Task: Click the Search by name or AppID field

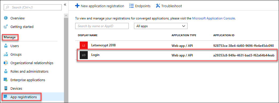Action: pyautogui.click(x=102, y=26)
